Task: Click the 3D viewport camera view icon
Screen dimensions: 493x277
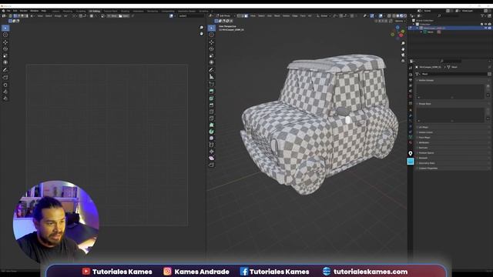Action: coord(403,55)
